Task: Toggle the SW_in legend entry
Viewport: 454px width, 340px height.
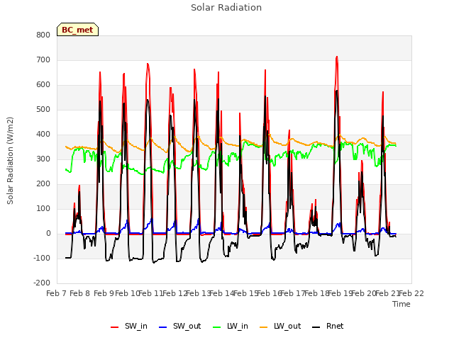Action: 129,326
